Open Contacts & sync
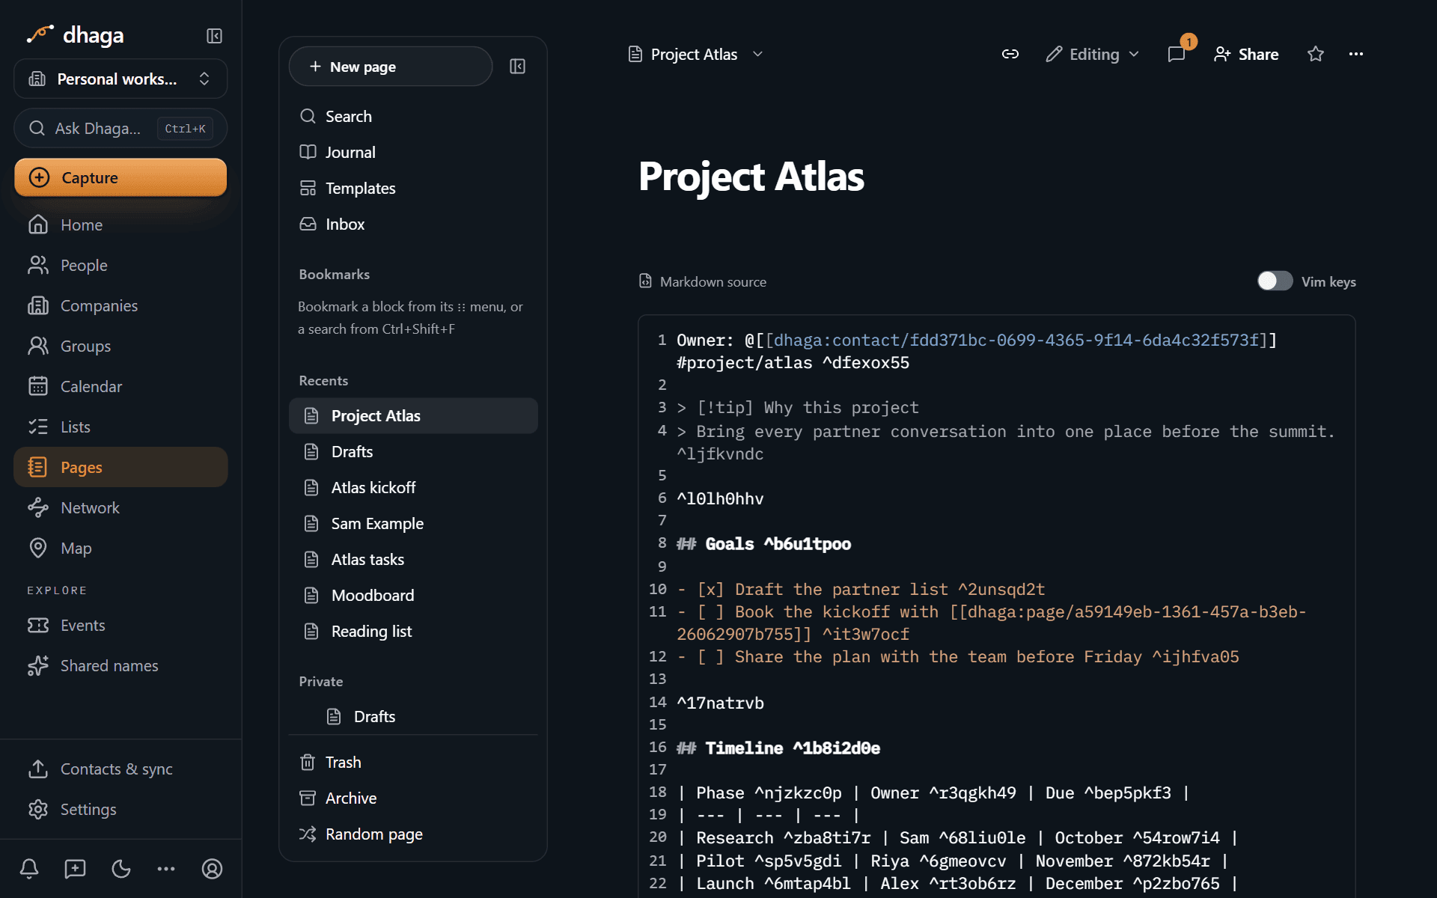1437x898 pixels. (x=120, y=769)
